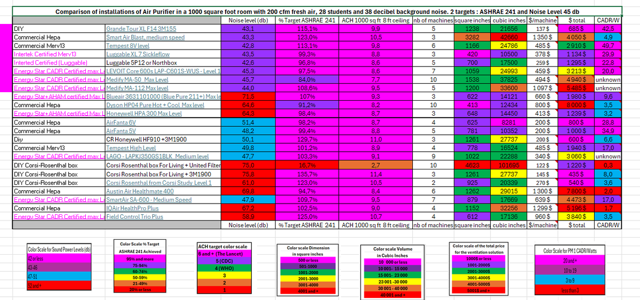Select the noise level cell '71,5'
This screenshot has width=640, height=300.
[x=249, y=96]
